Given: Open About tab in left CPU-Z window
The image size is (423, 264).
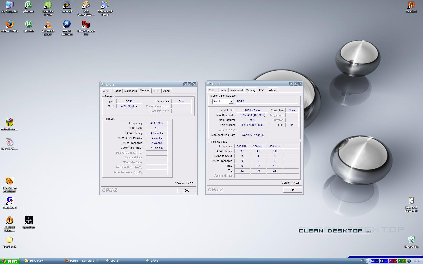Looking at the screenshot, I should click(167, 91).
